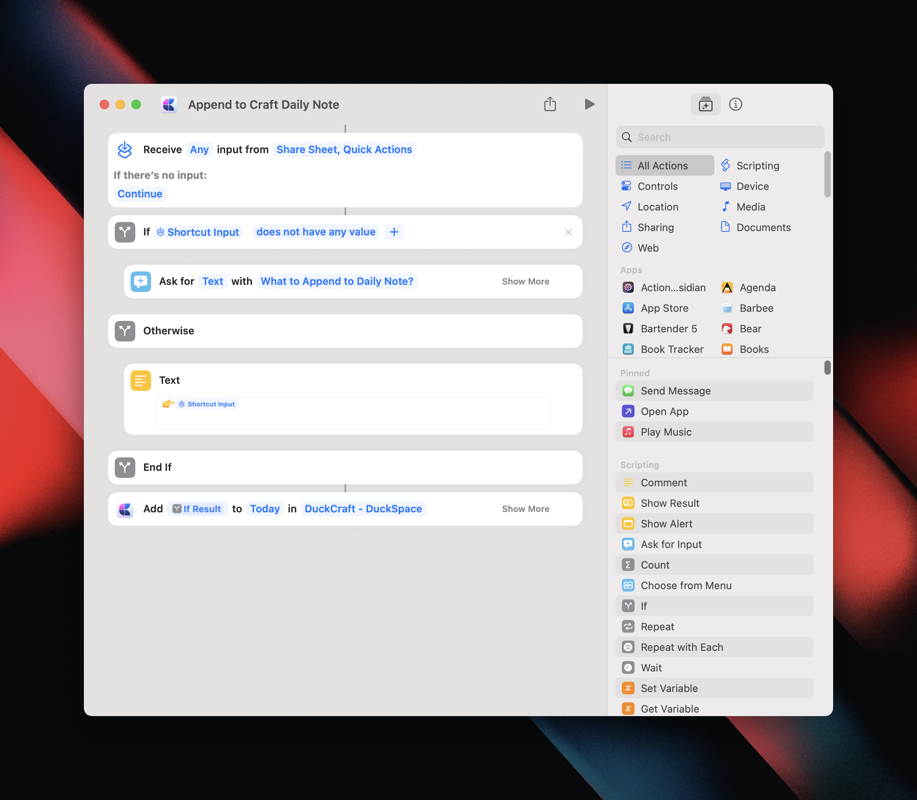Remove the If action with the X
917x800 pixels.
click(x=568, y=232)
